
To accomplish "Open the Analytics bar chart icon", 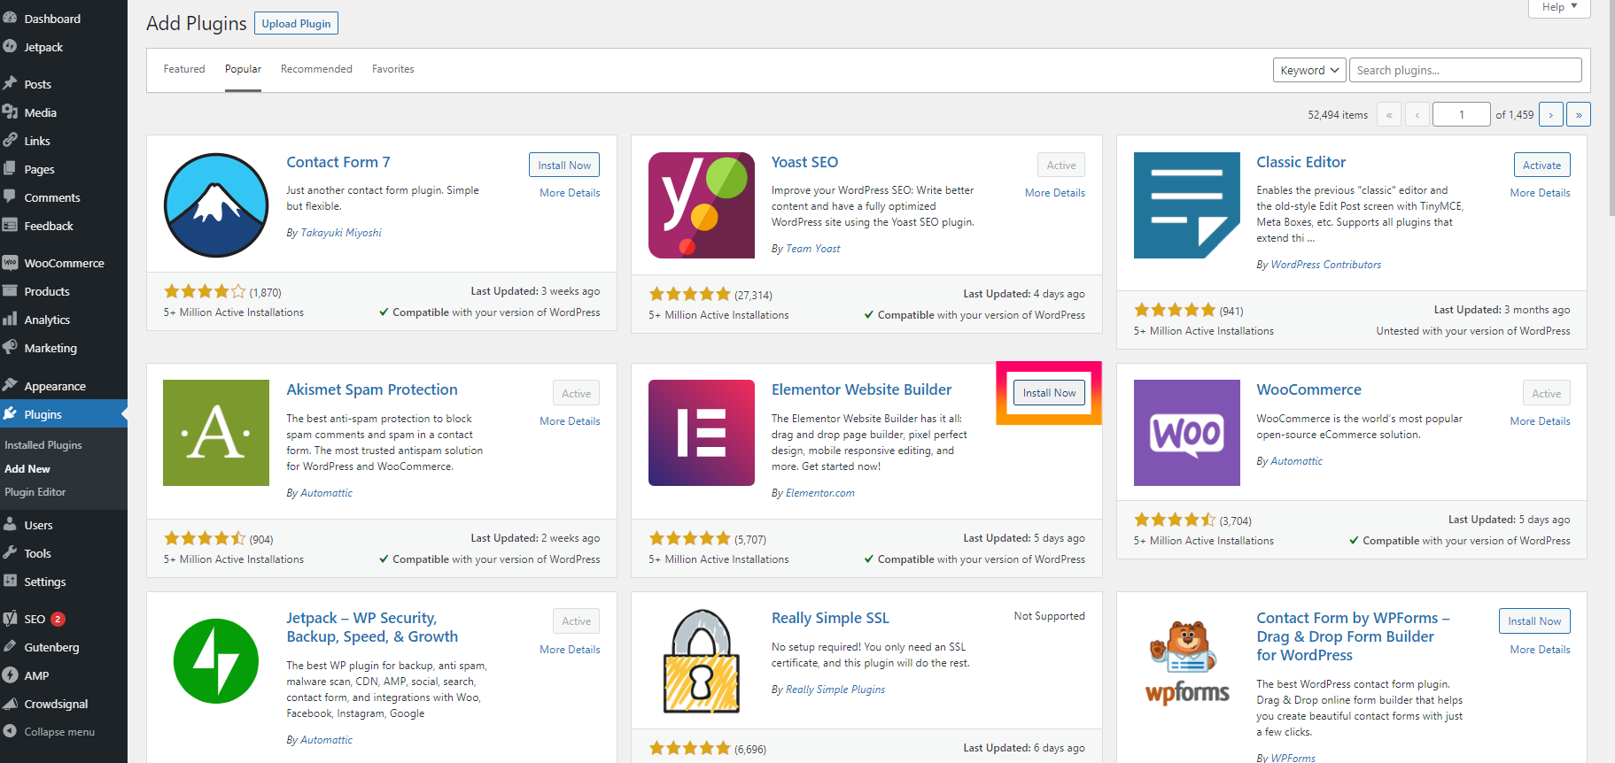I will coord(10,319).
